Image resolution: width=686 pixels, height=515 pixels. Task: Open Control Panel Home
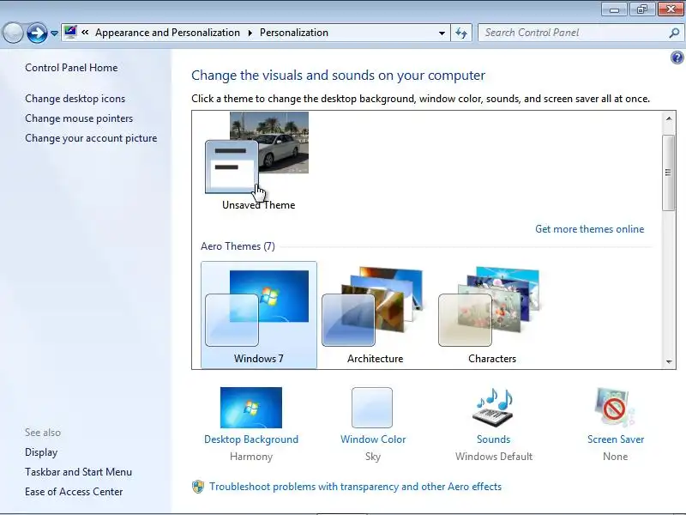point(71,68)
